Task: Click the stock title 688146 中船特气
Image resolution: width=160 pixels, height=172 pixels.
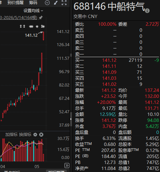Action: 109,6
